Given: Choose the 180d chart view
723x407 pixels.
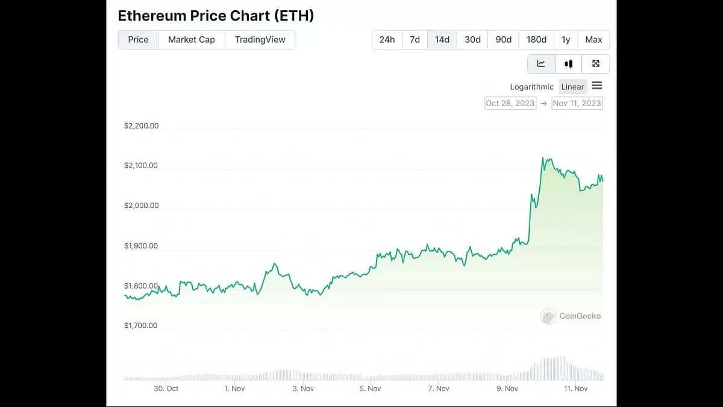Looking at the screenshot, I should tap(536, 39).
